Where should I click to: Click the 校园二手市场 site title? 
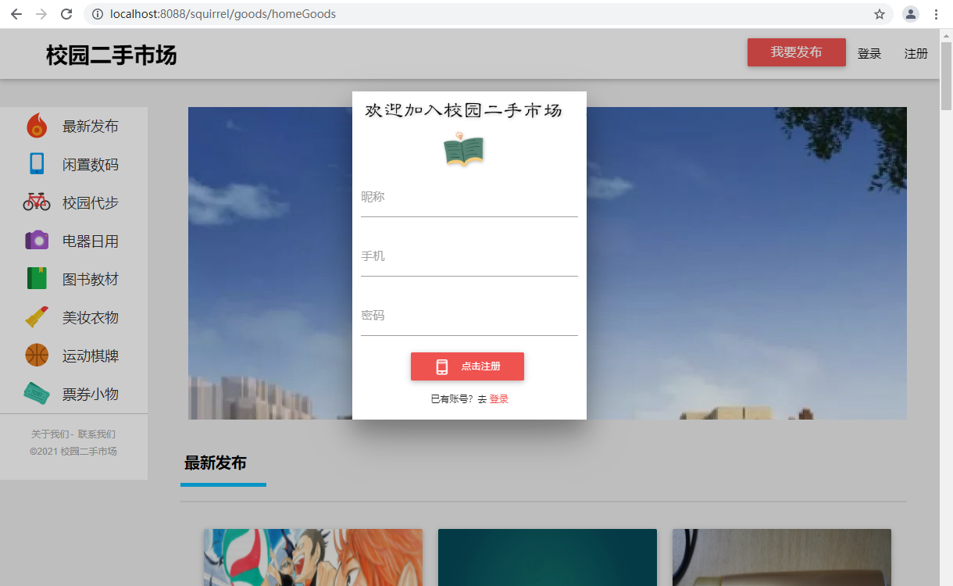[x=111, y=55]
